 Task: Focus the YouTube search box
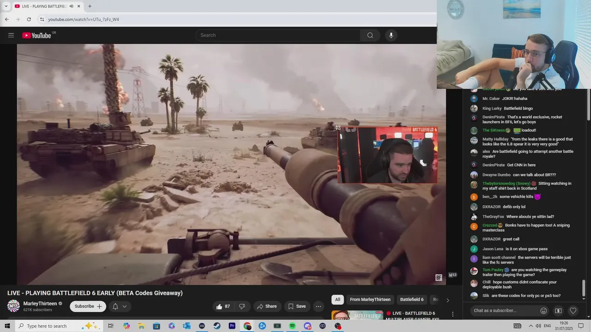click(x=278, y=36)
